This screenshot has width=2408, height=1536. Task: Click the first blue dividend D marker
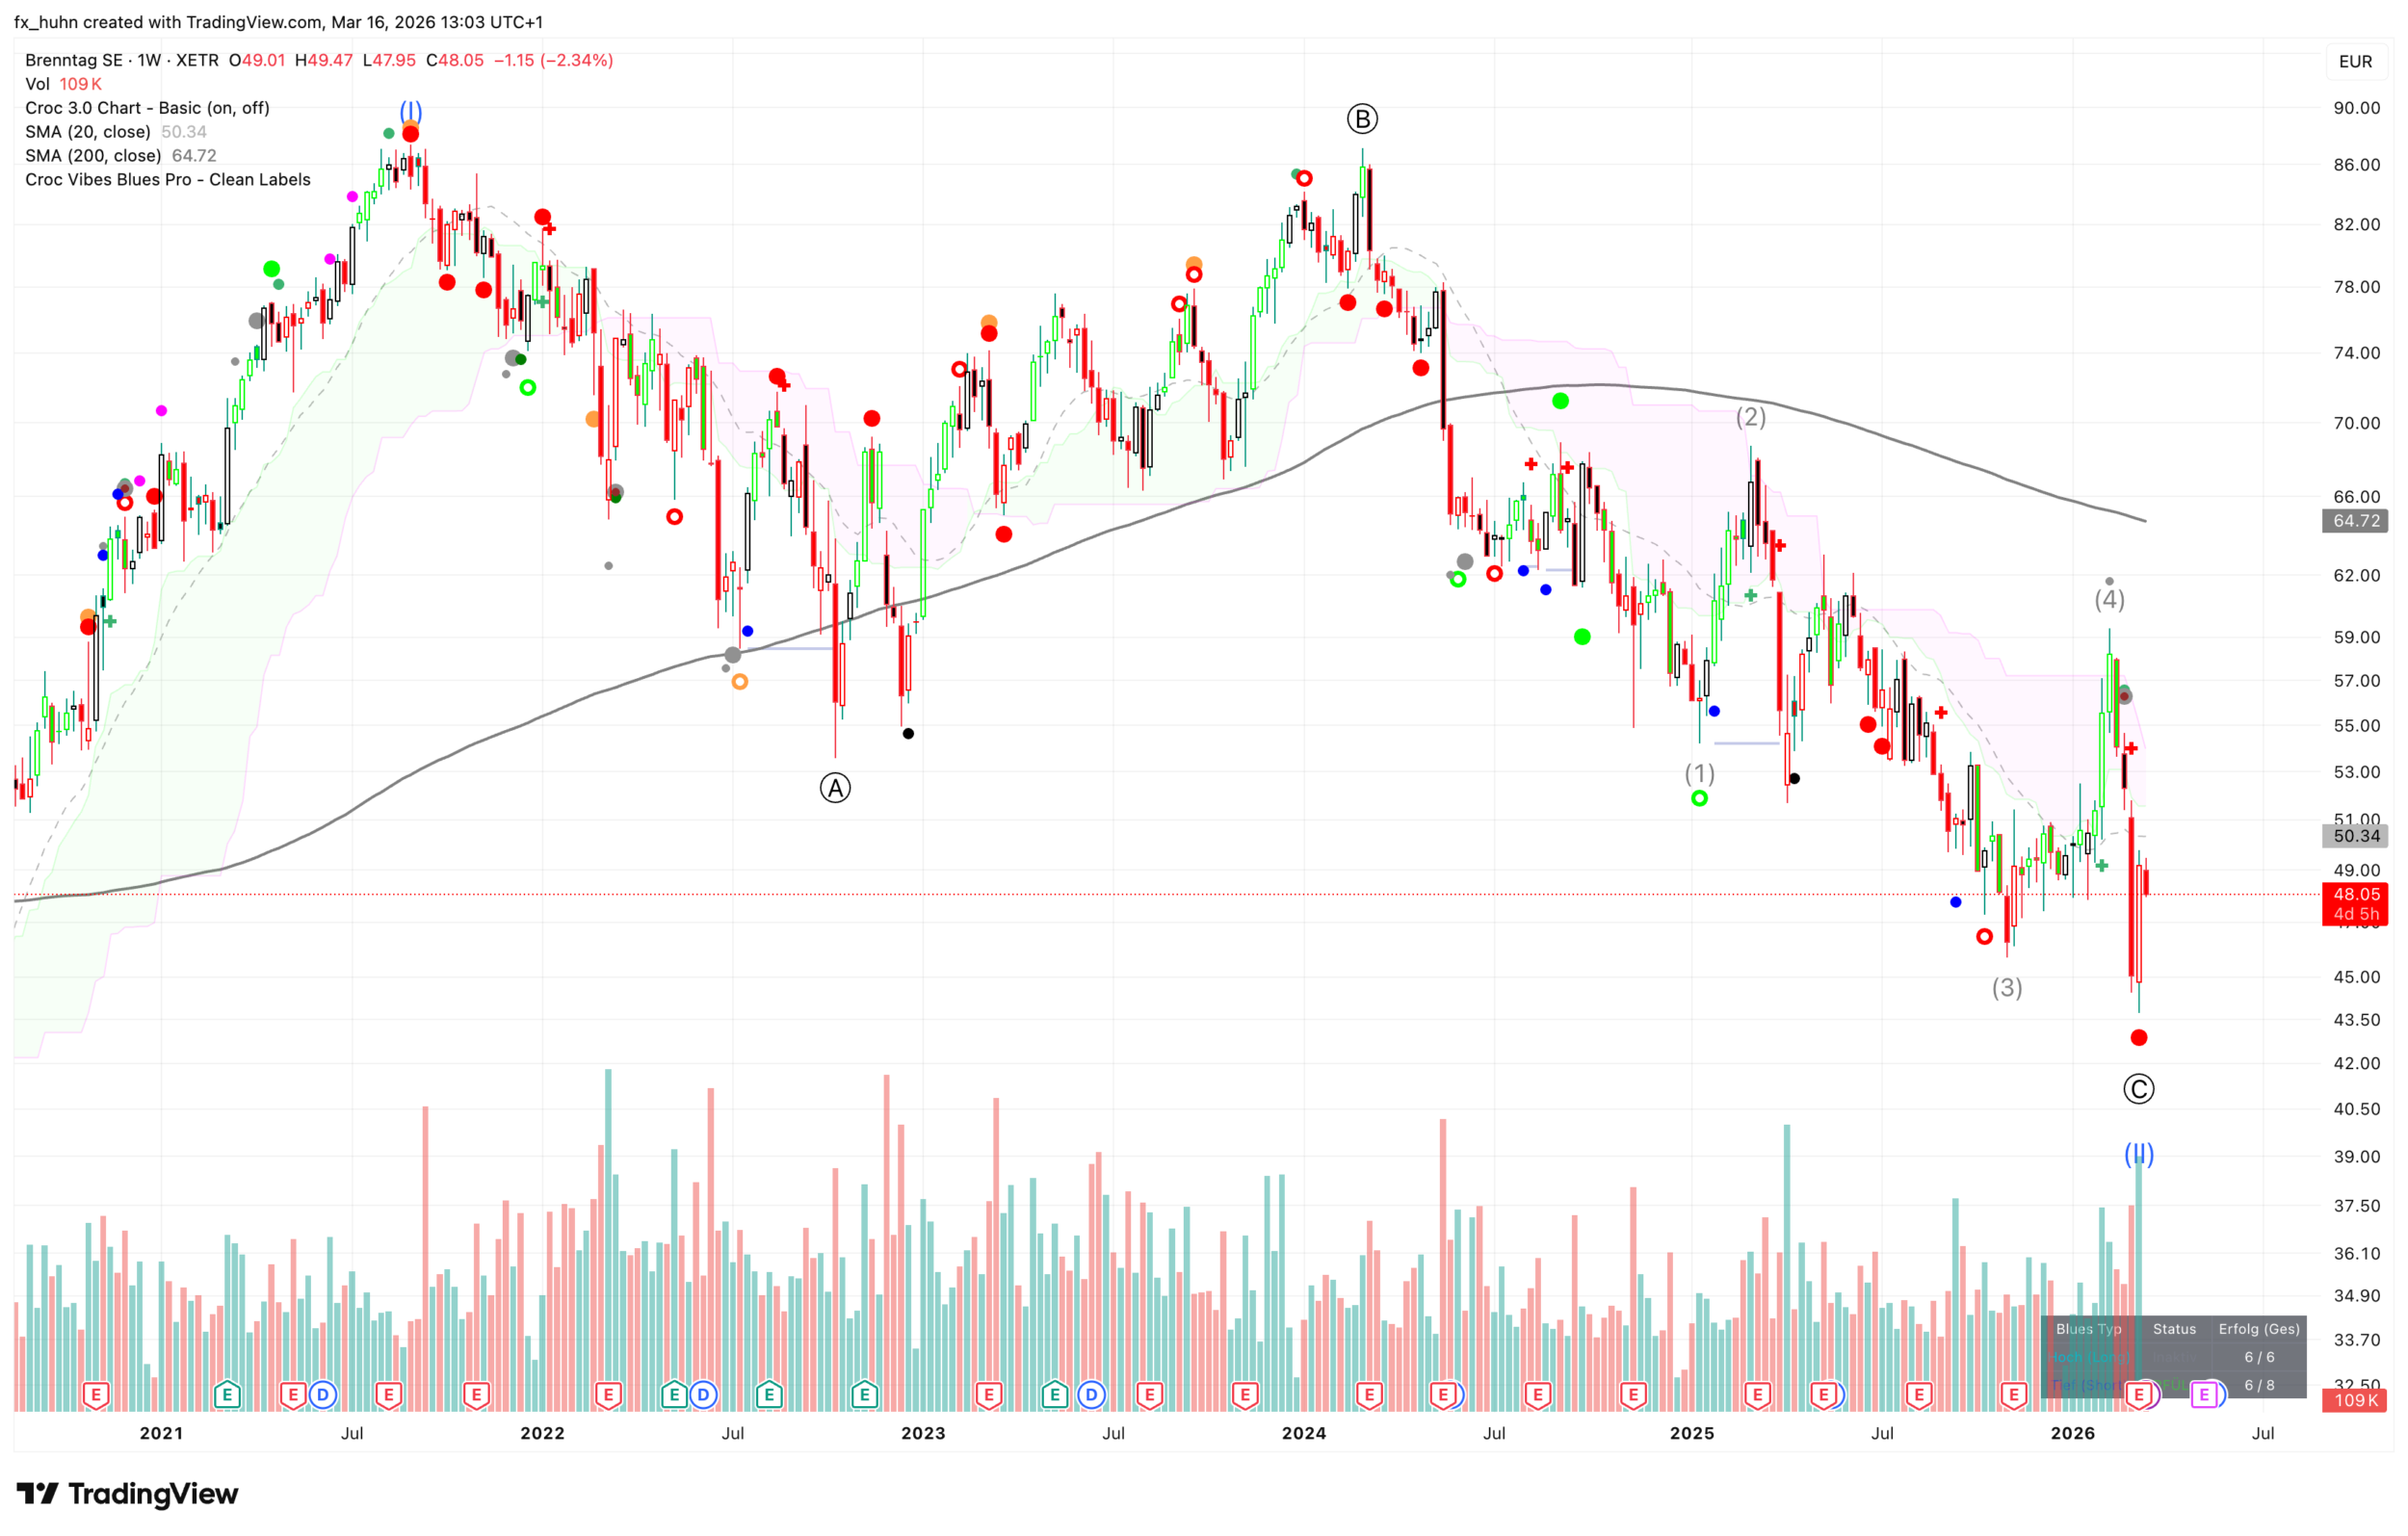click(322, 1394)
